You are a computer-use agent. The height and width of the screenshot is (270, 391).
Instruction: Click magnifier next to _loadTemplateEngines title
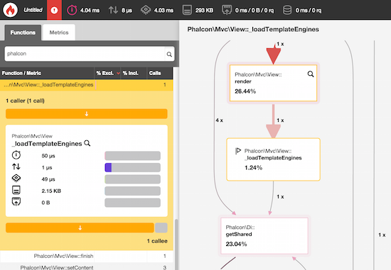click(87, 143)
